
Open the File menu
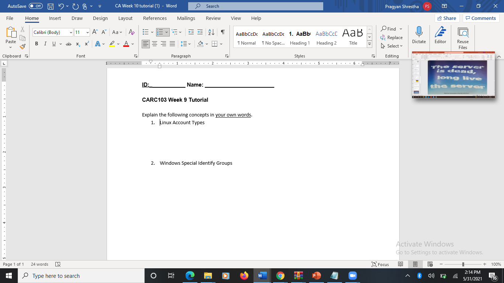coord(10,18)
